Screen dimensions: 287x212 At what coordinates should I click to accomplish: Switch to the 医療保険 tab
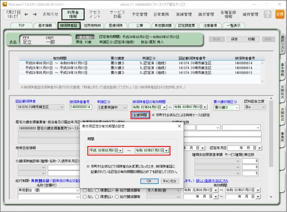point(116,25)
